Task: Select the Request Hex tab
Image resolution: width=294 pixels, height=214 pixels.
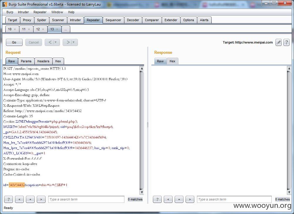Action: click(58, 61)
